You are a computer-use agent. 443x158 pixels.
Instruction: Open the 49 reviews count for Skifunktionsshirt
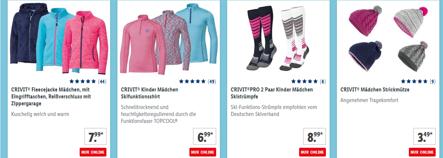click(212, 82)
